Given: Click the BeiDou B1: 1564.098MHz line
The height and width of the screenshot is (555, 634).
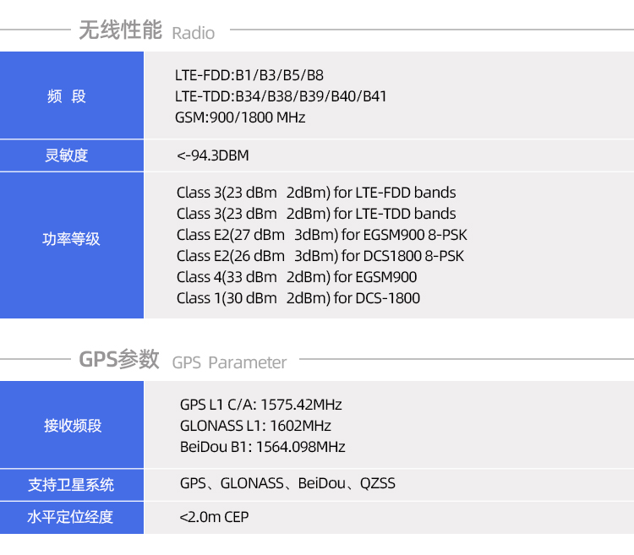Looking at the screenshot, I should pyautogui.click(x=263, y=447).
